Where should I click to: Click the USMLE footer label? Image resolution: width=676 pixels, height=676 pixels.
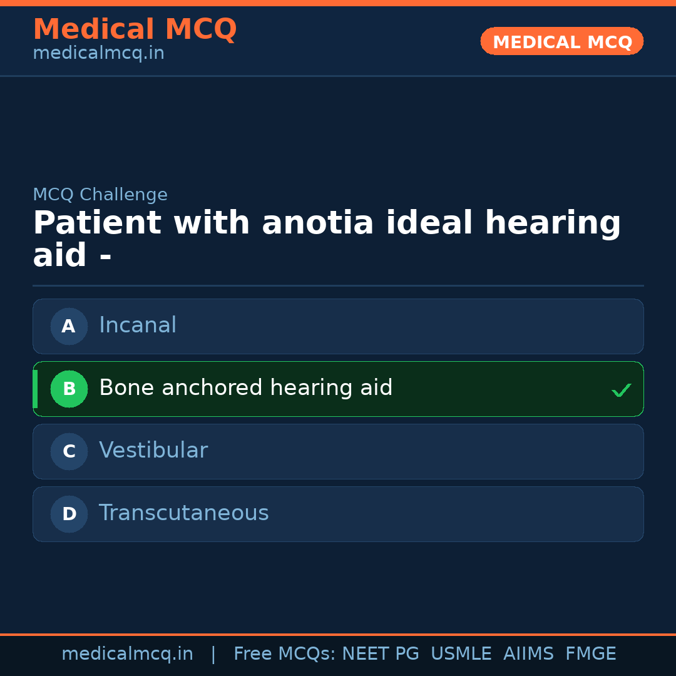[461, 654]
